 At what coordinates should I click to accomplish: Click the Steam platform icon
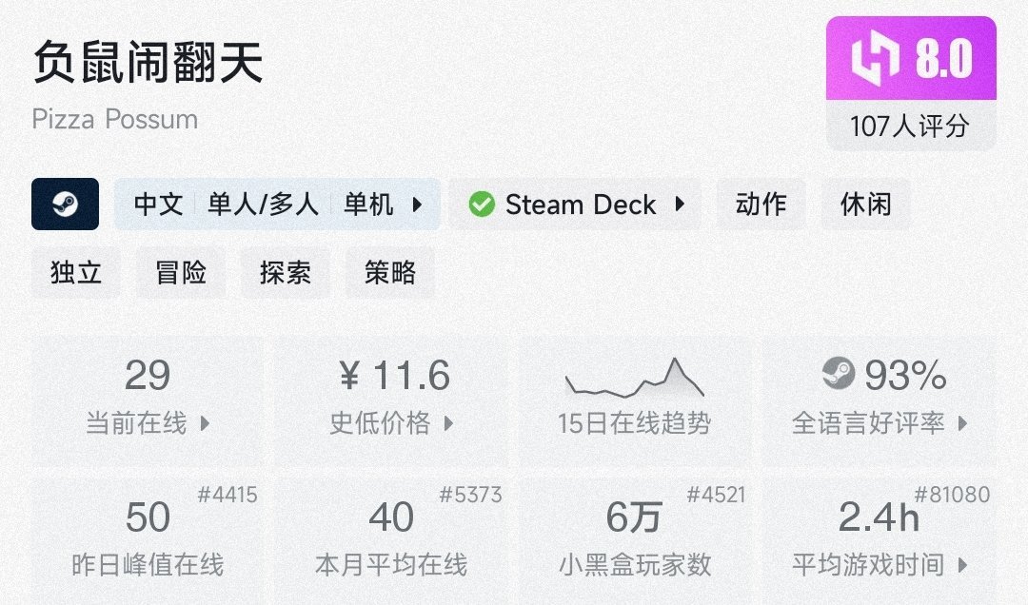click(x=65, y=204)
